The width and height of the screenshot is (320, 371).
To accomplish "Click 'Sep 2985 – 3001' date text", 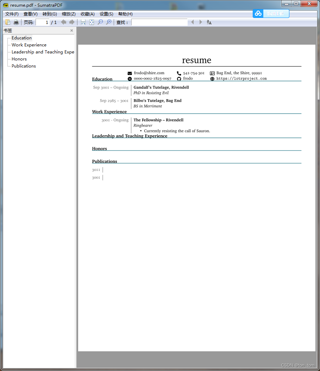I will [114, 101].
